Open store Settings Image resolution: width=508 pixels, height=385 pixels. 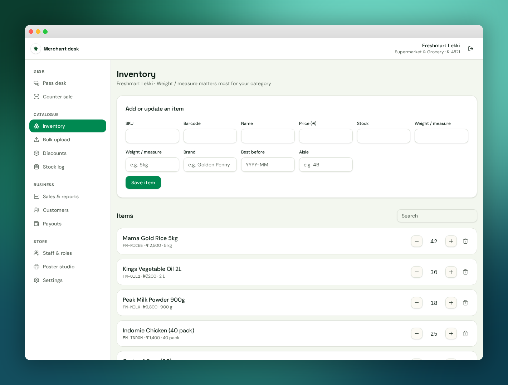point(68,280)
